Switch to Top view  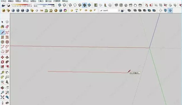coord(121,5)
